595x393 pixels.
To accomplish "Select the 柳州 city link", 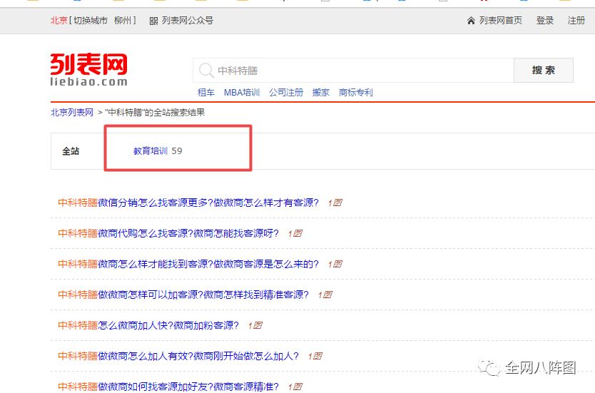I will tap(123, 21).
